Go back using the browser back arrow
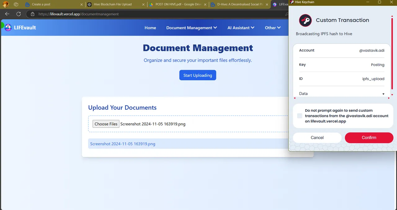This screenshot has width=397, height=210. point(7,14)
